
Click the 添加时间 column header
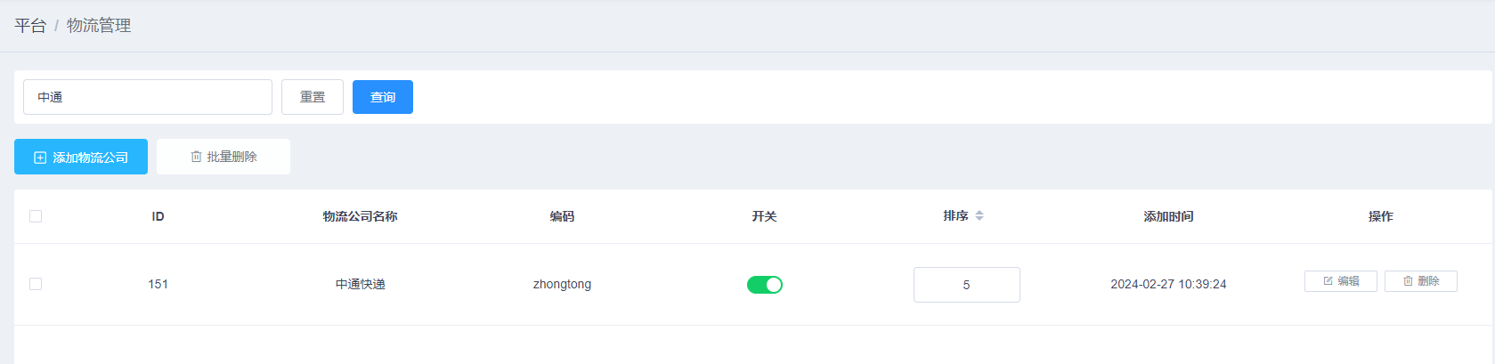1168,216
